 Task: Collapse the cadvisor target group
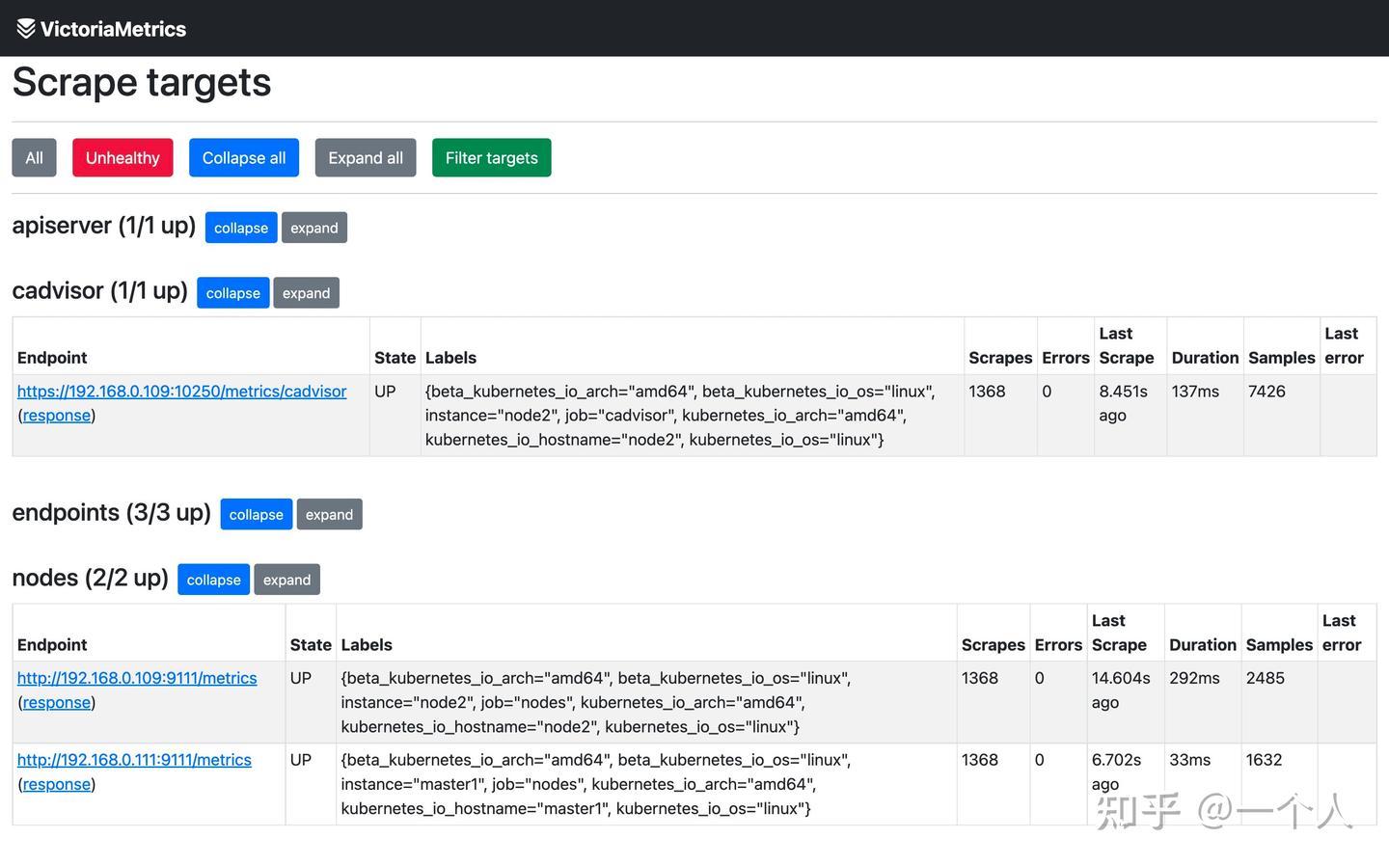point(233,293)
